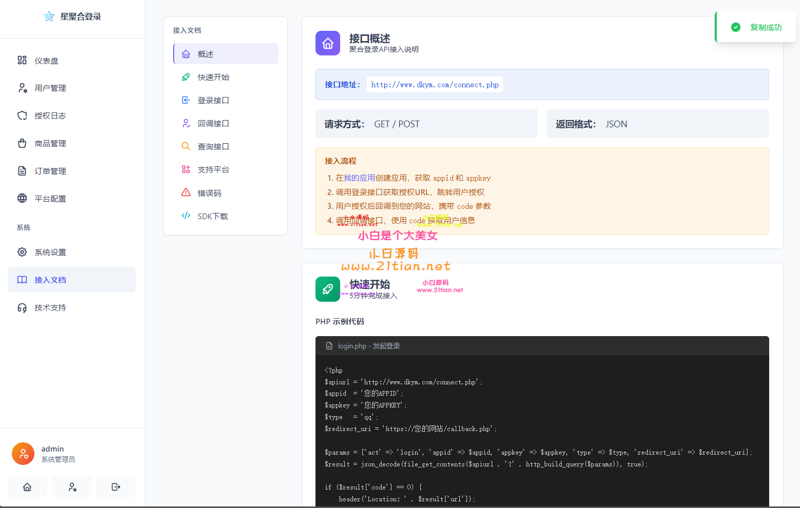This screenshot has width=800, height=508.
Task: Select 错误码 in the docs navigation
Action: (209, 193)
